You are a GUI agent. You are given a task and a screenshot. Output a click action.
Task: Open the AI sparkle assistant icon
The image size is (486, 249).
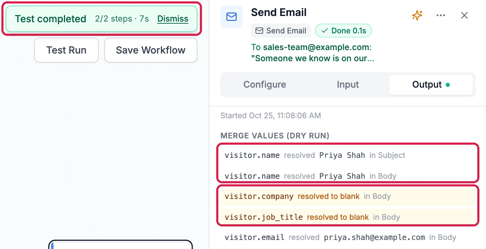click(417, 15)
